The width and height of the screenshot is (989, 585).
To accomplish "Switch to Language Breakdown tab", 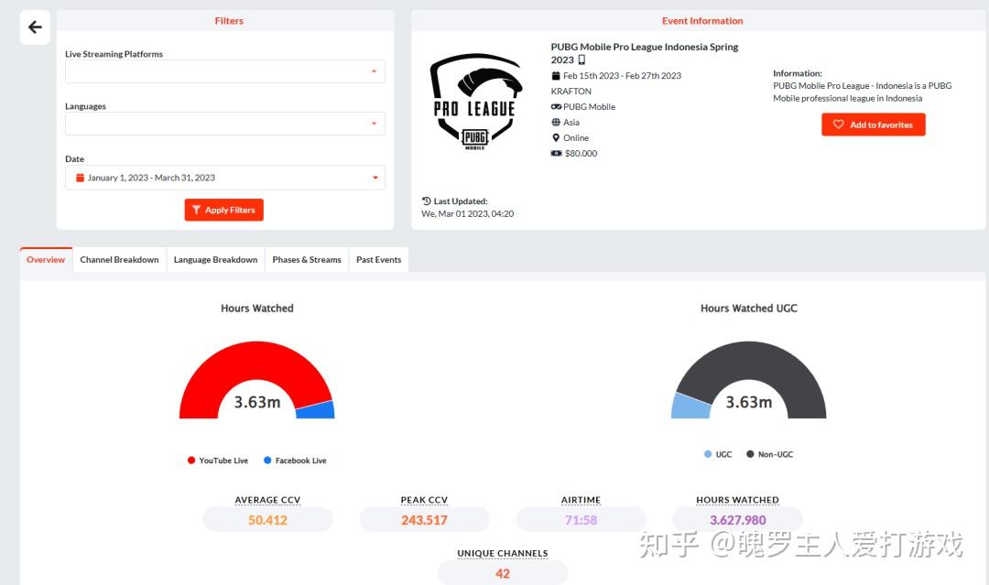I will coord(215,260).
